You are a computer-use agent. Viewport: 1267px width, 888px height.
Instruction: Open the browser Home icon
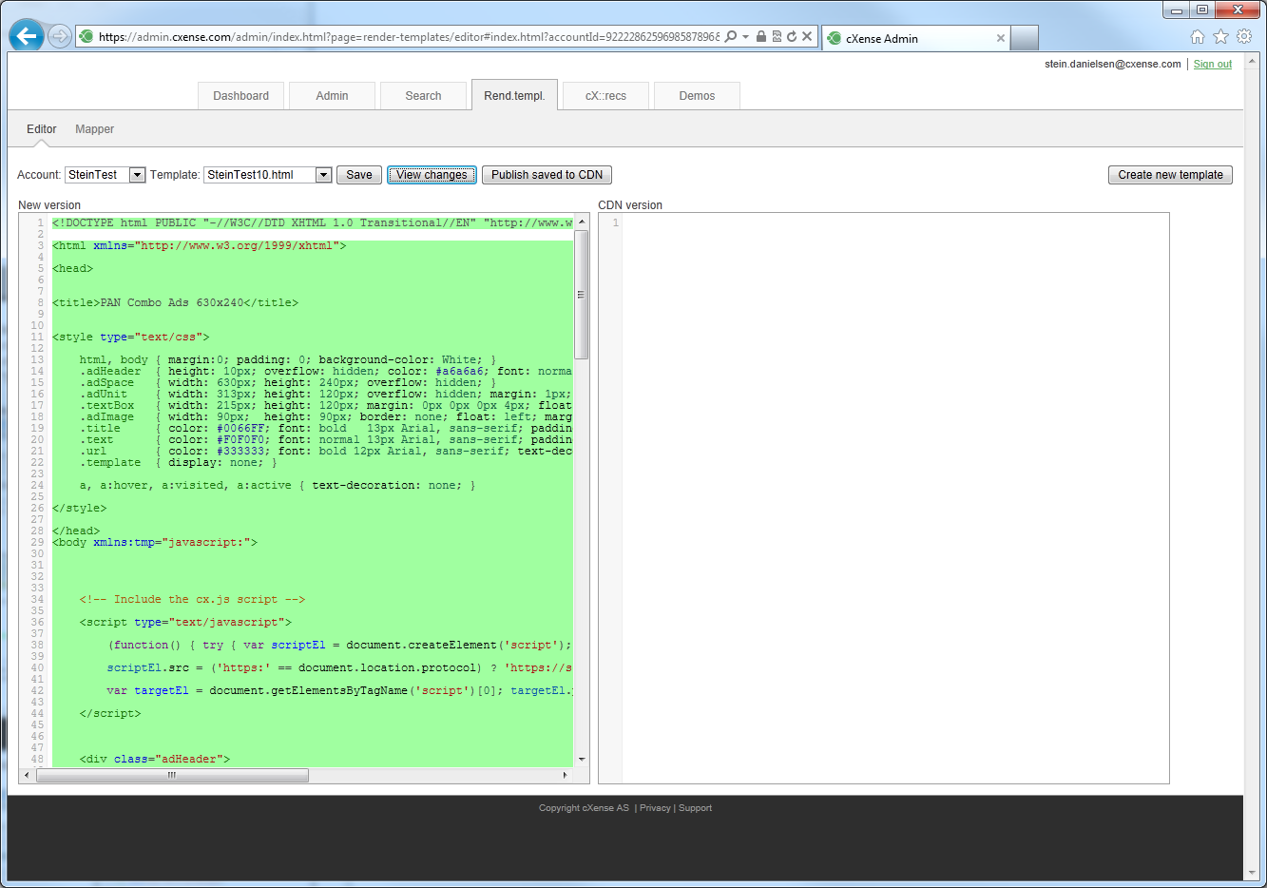(x=1198, y=36)
